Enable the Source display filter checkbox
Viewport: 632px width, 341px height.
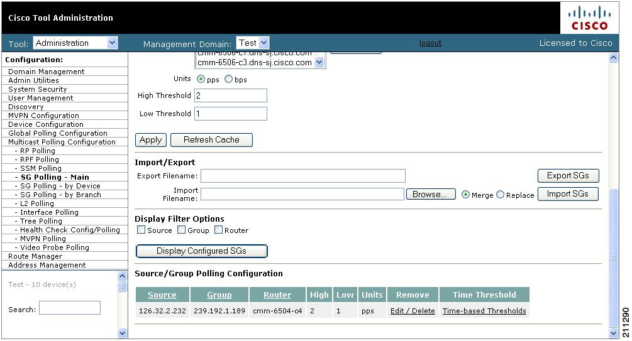click(141, 230)
